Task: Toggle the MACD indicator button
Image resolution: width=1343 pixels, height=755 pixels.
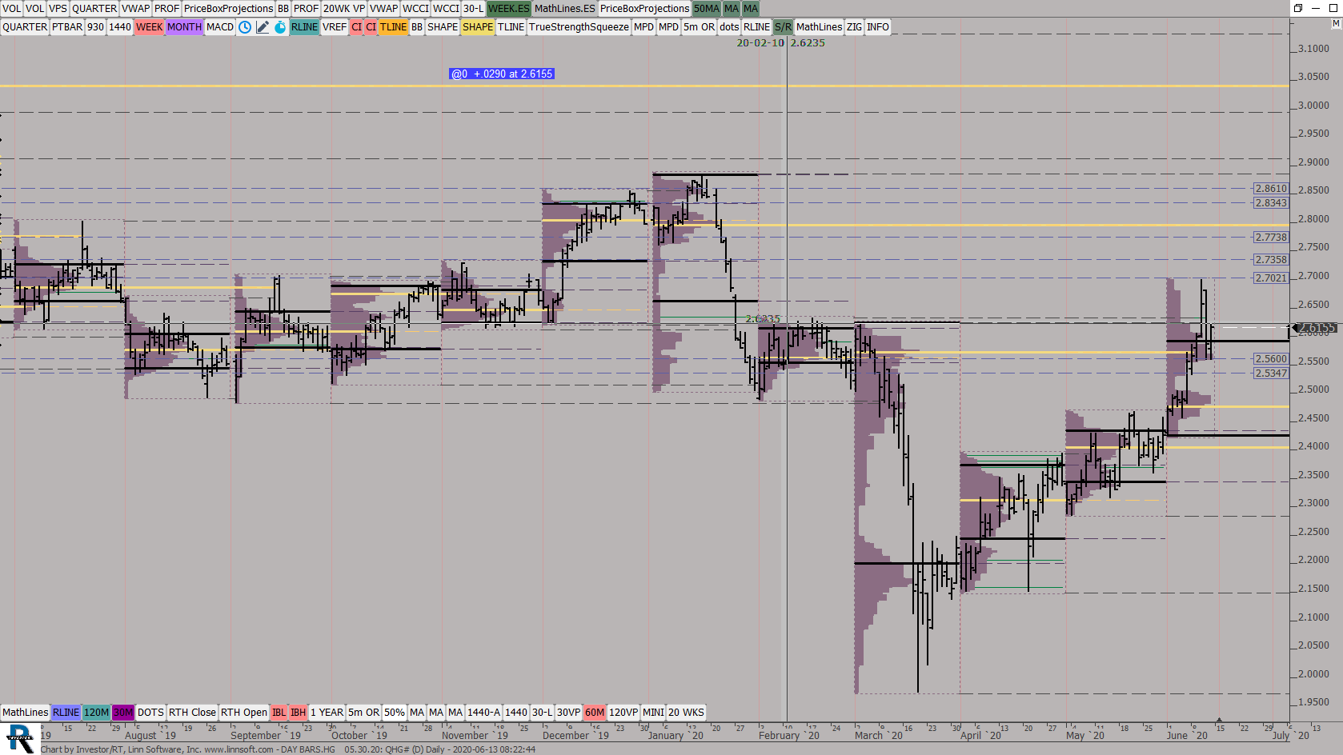Action: (220, 27)
